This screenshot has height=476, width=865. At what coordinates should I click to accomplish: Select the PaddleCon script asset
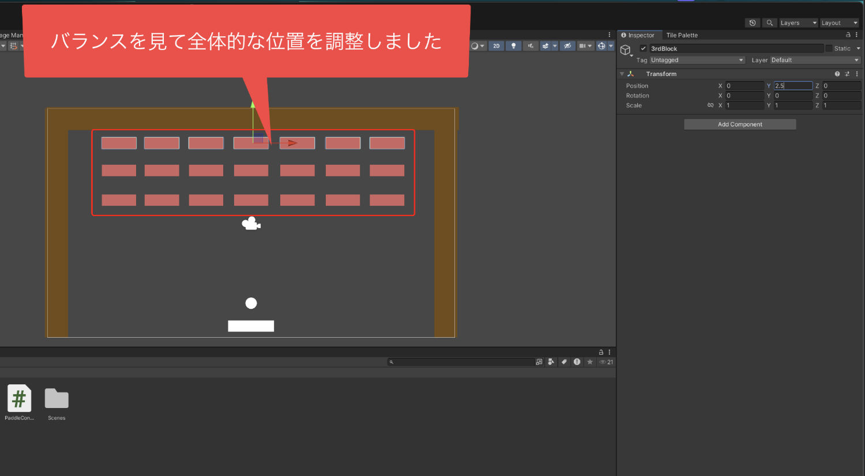coord(19,402)
